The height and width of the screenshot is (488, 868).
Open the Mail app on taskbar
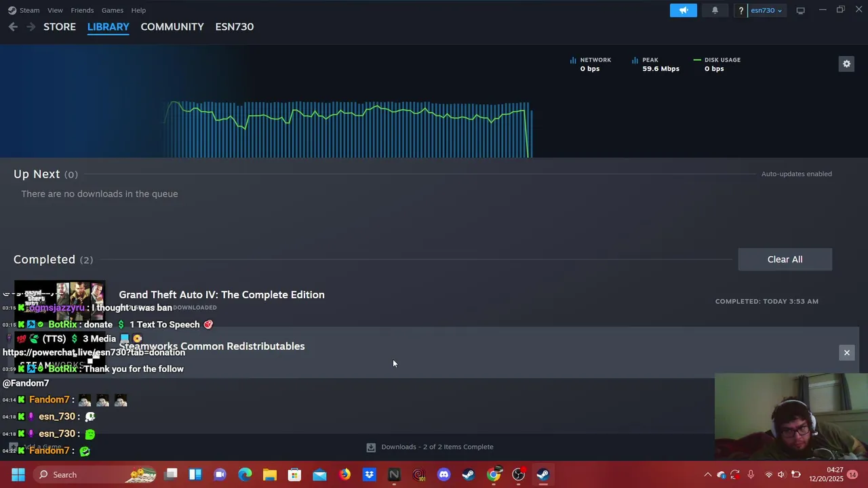(x=319, y=474)
